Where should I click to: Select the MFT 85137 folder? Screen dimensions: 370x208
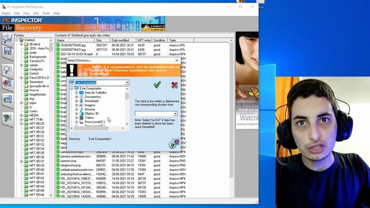pyautogui.click(x=37, y=161)
